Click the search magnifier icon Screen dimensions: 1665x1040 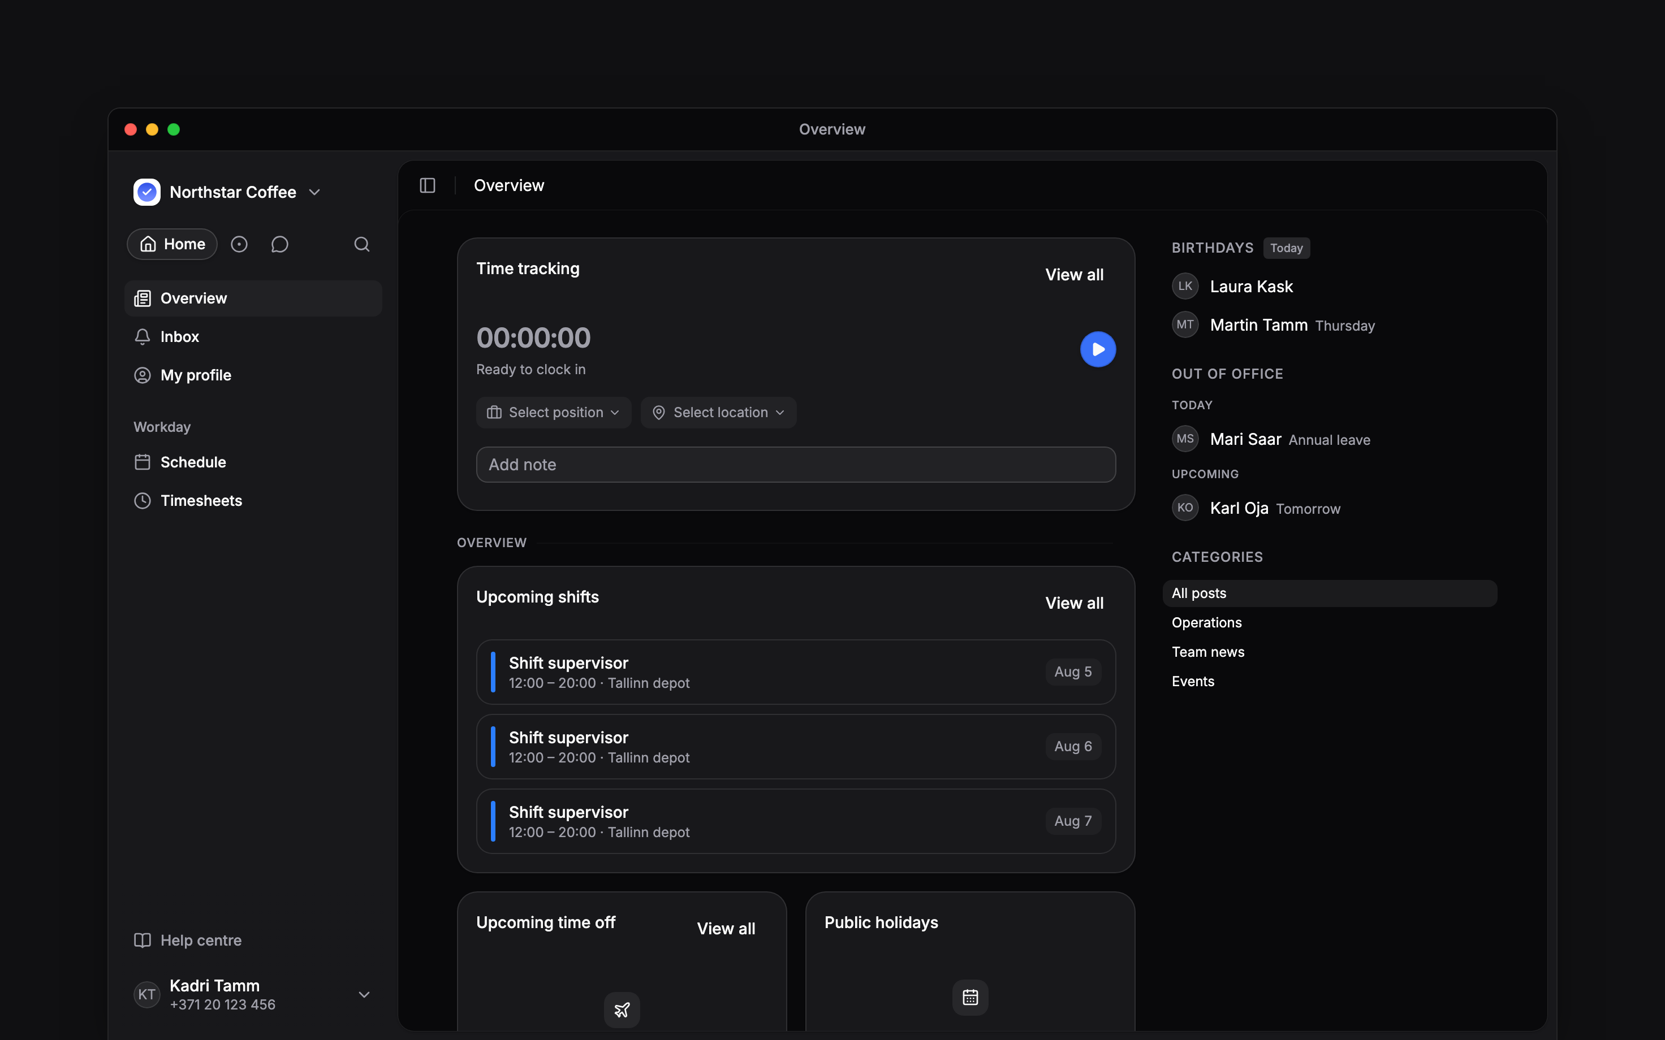362,244
